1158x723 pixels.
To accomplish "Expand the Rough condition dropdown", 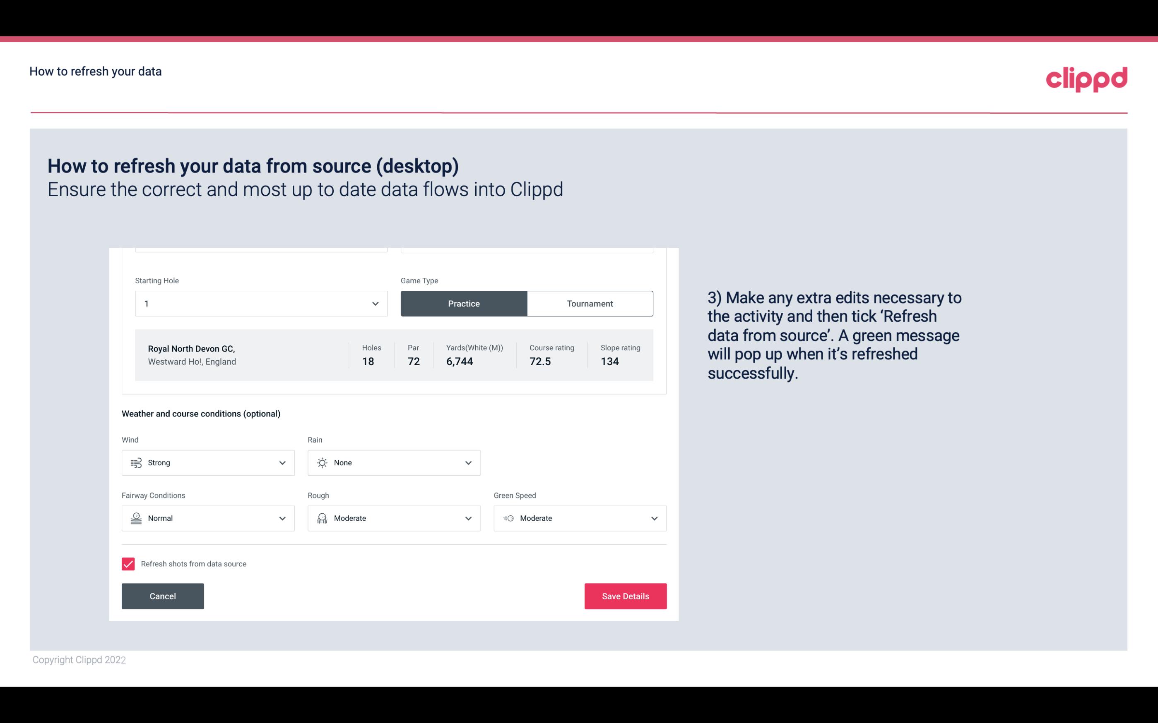I will point(467,518).
